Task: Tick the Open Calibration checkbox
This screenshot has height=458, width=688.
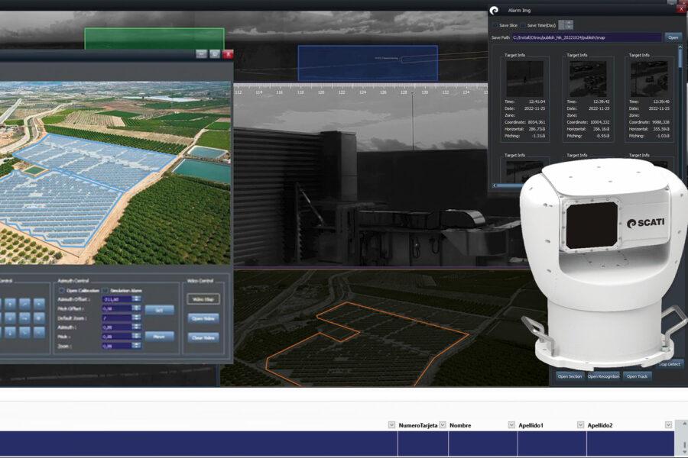Action: point(62,290)
